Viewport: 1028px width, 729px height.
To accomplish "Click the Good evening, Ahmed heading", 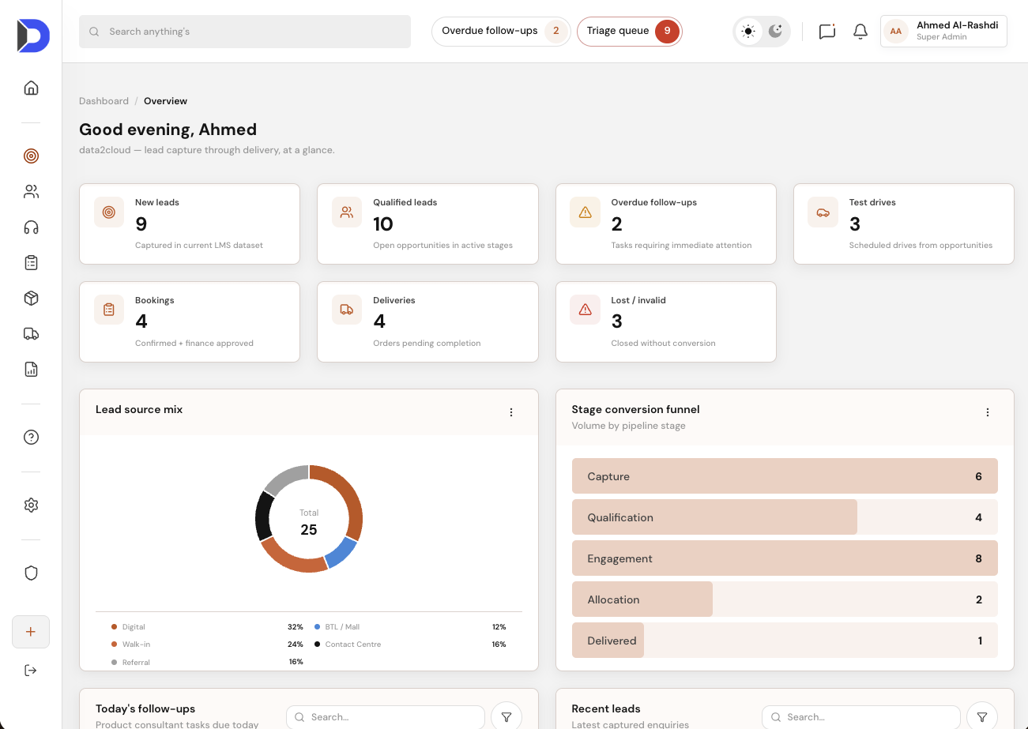I will coord(168,130).
